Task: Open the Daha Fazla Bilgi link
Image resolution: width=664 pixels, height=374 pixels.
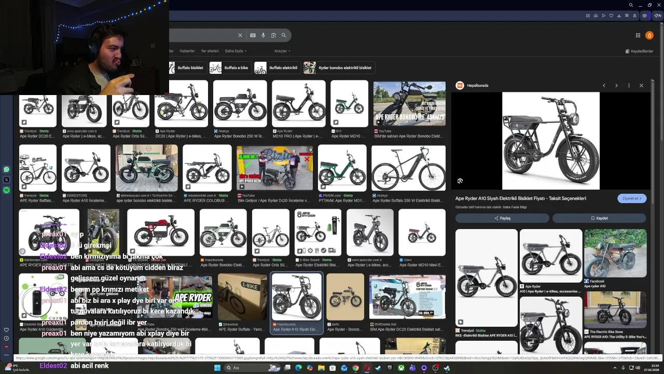Action: [515, 207]
